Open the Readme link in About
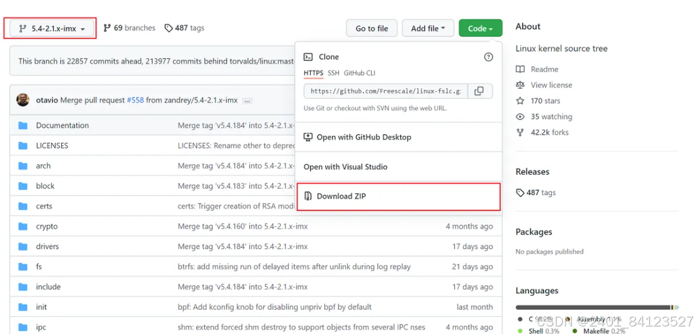 (x=545, y=69)
